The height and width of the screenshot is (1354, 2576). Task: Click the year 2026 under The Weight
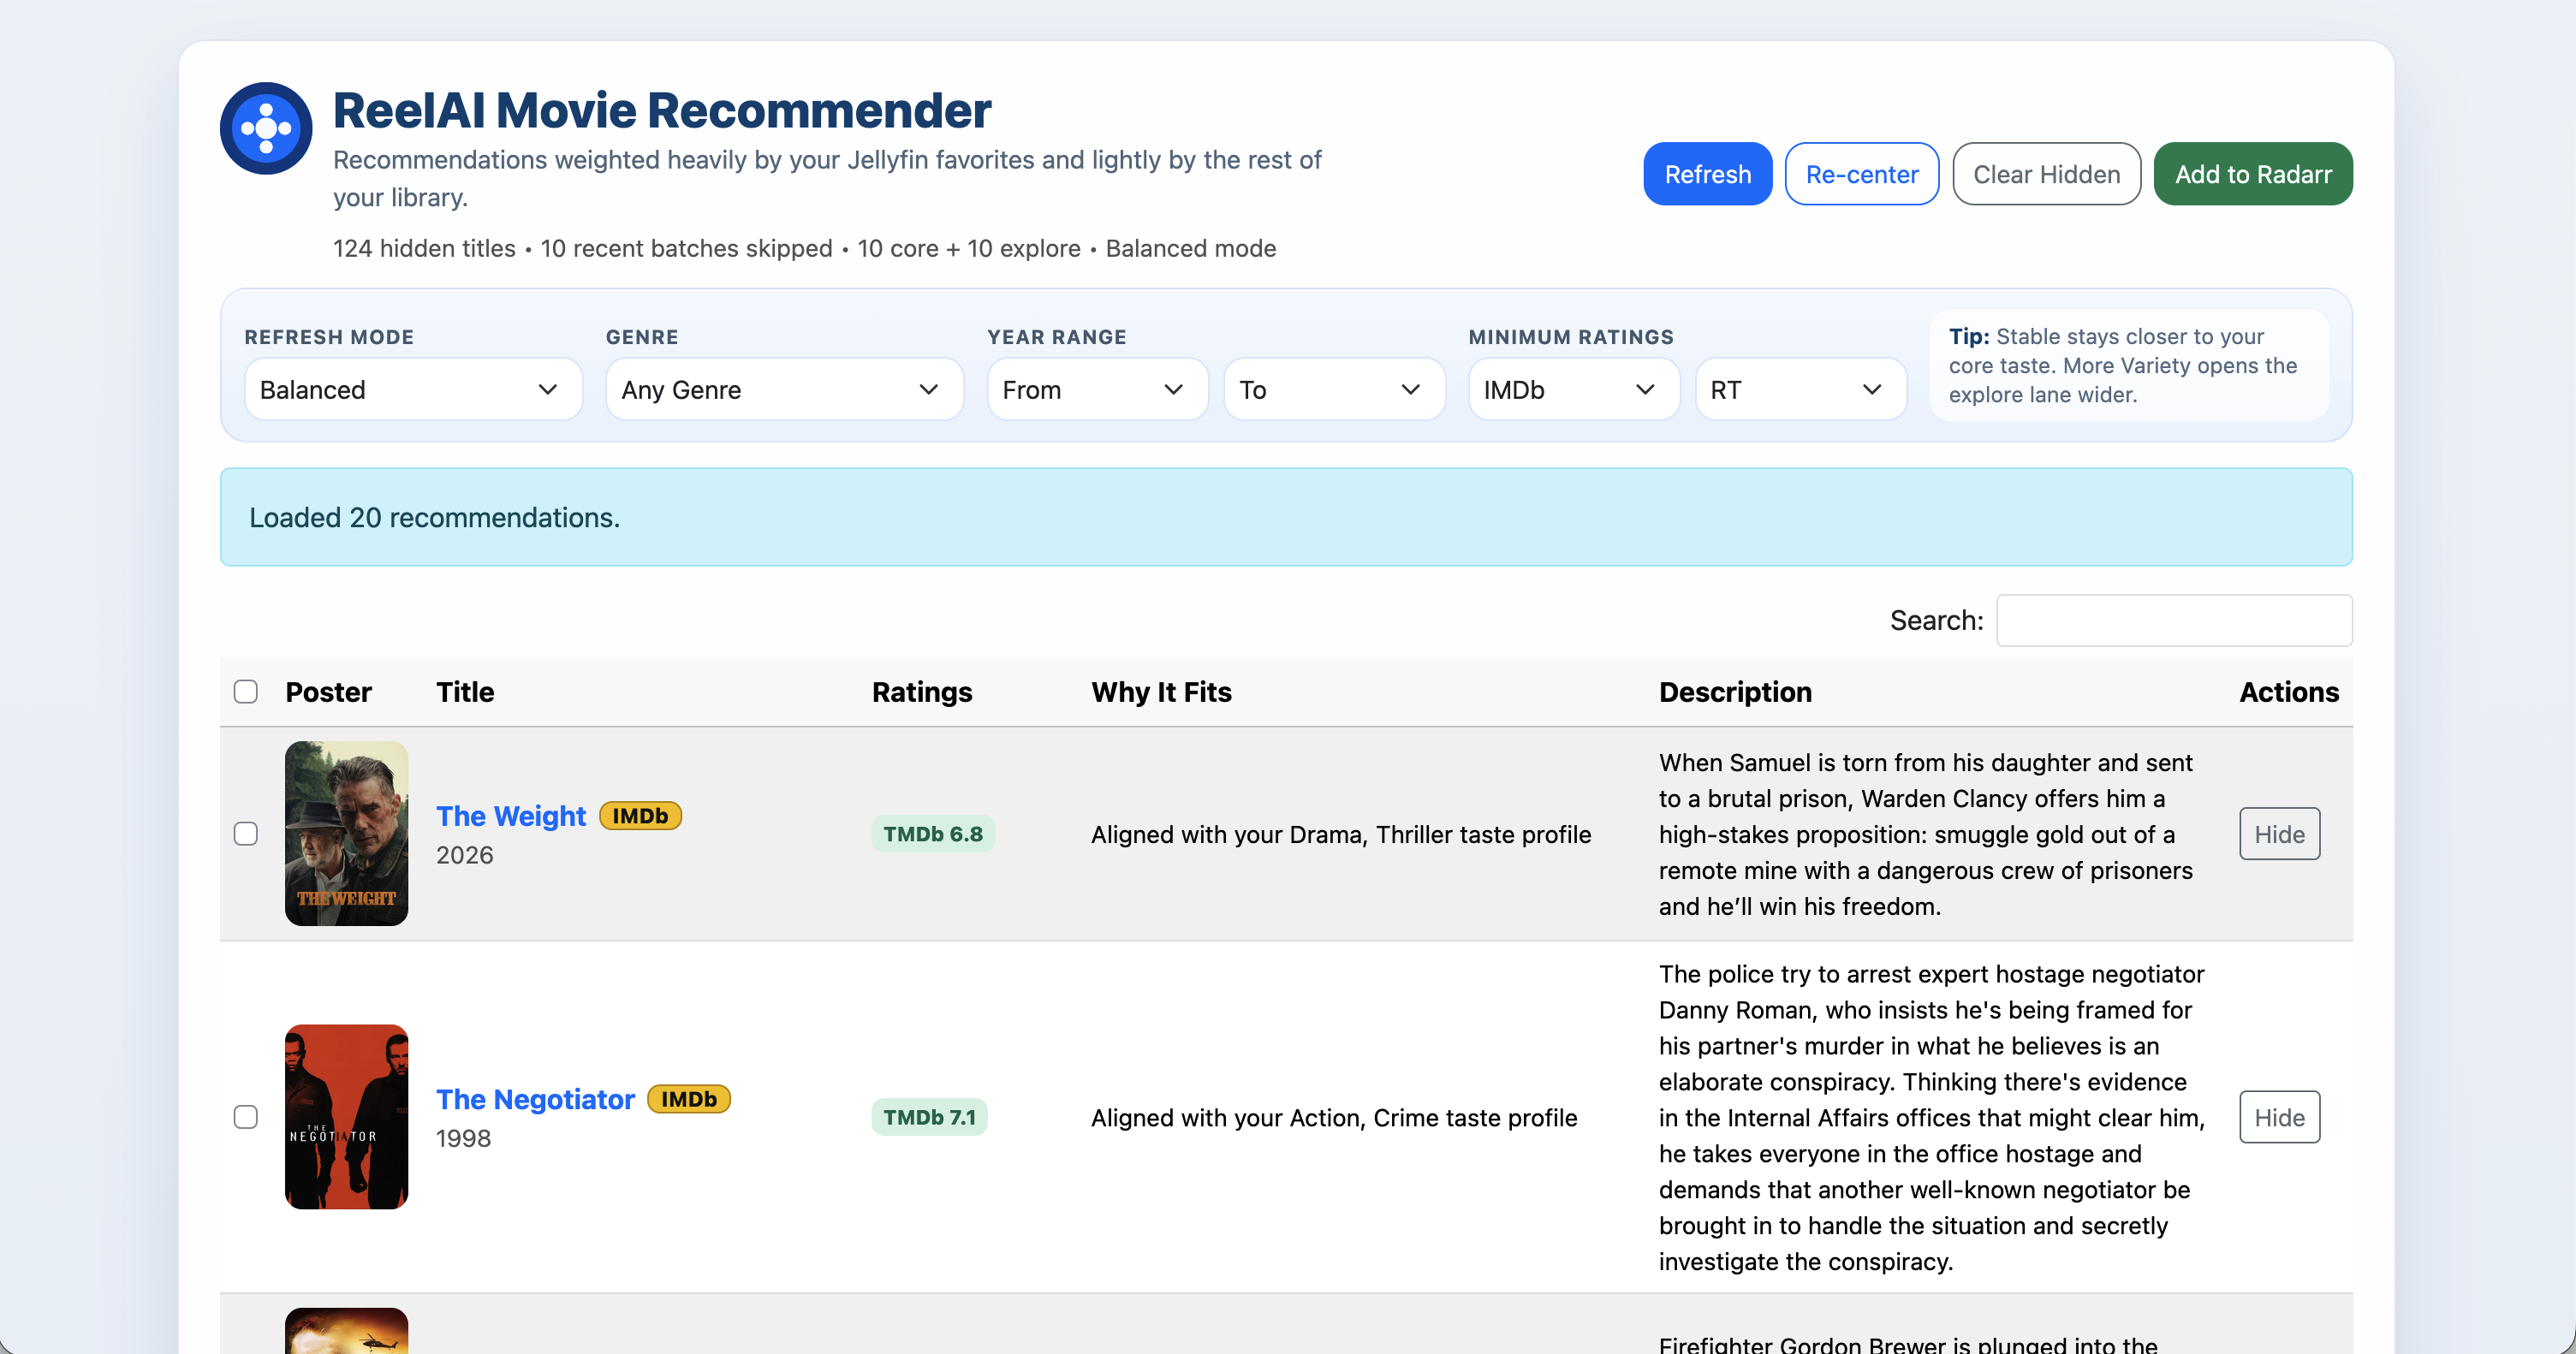(x=465, y=855)
